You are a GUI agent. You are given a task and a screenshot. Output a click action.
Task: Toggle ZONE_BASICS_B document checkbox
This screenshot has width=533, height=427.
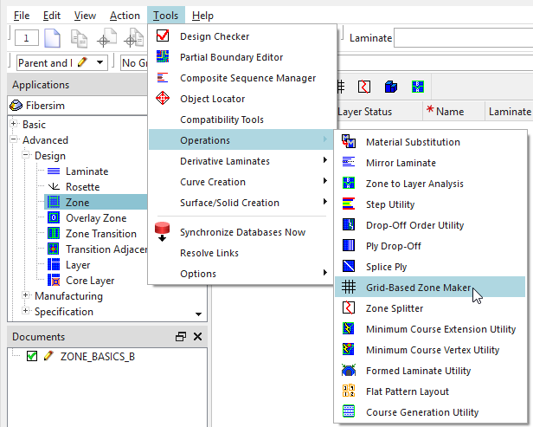(x=32, y=356)
